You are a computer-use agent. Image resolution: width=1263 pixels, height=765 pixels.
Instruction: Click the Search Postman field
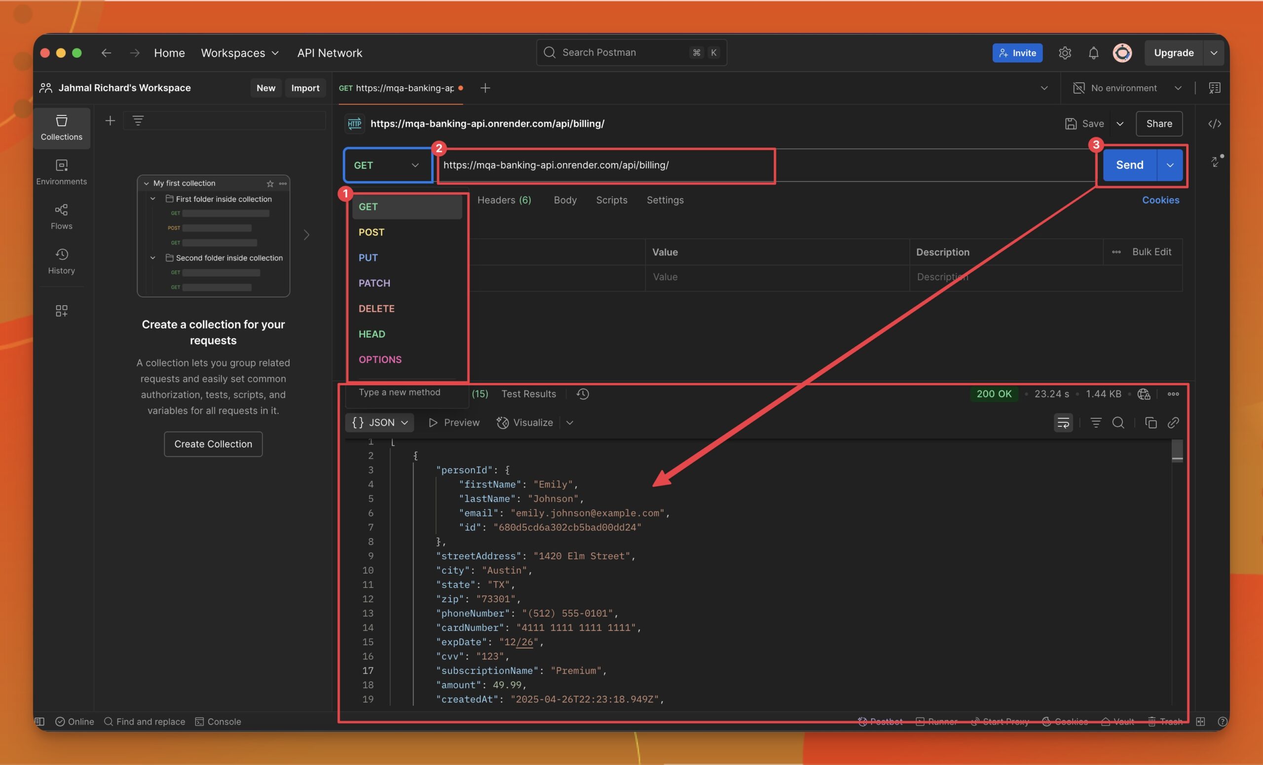(x=631, y=53)
